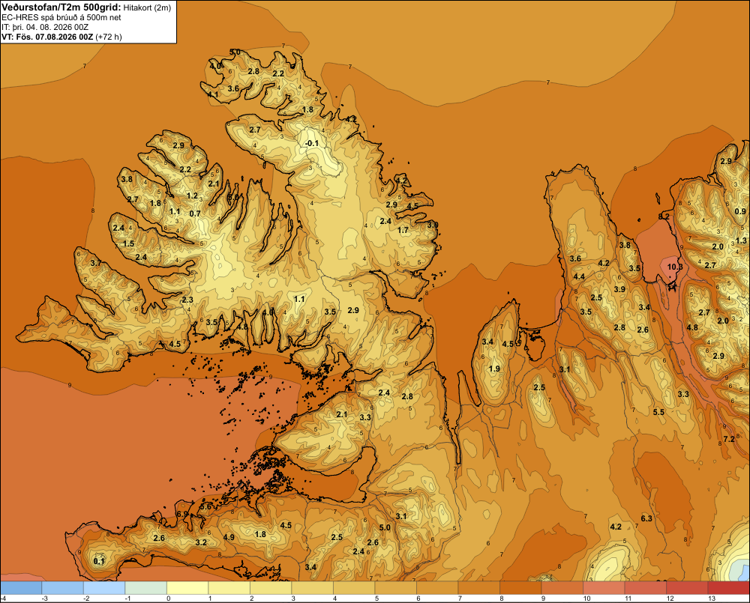Image resolution: width=750 pixels, height=603 pixels.
Task: Select the legend swatch between 3 and 4
Action: [312, 588]
